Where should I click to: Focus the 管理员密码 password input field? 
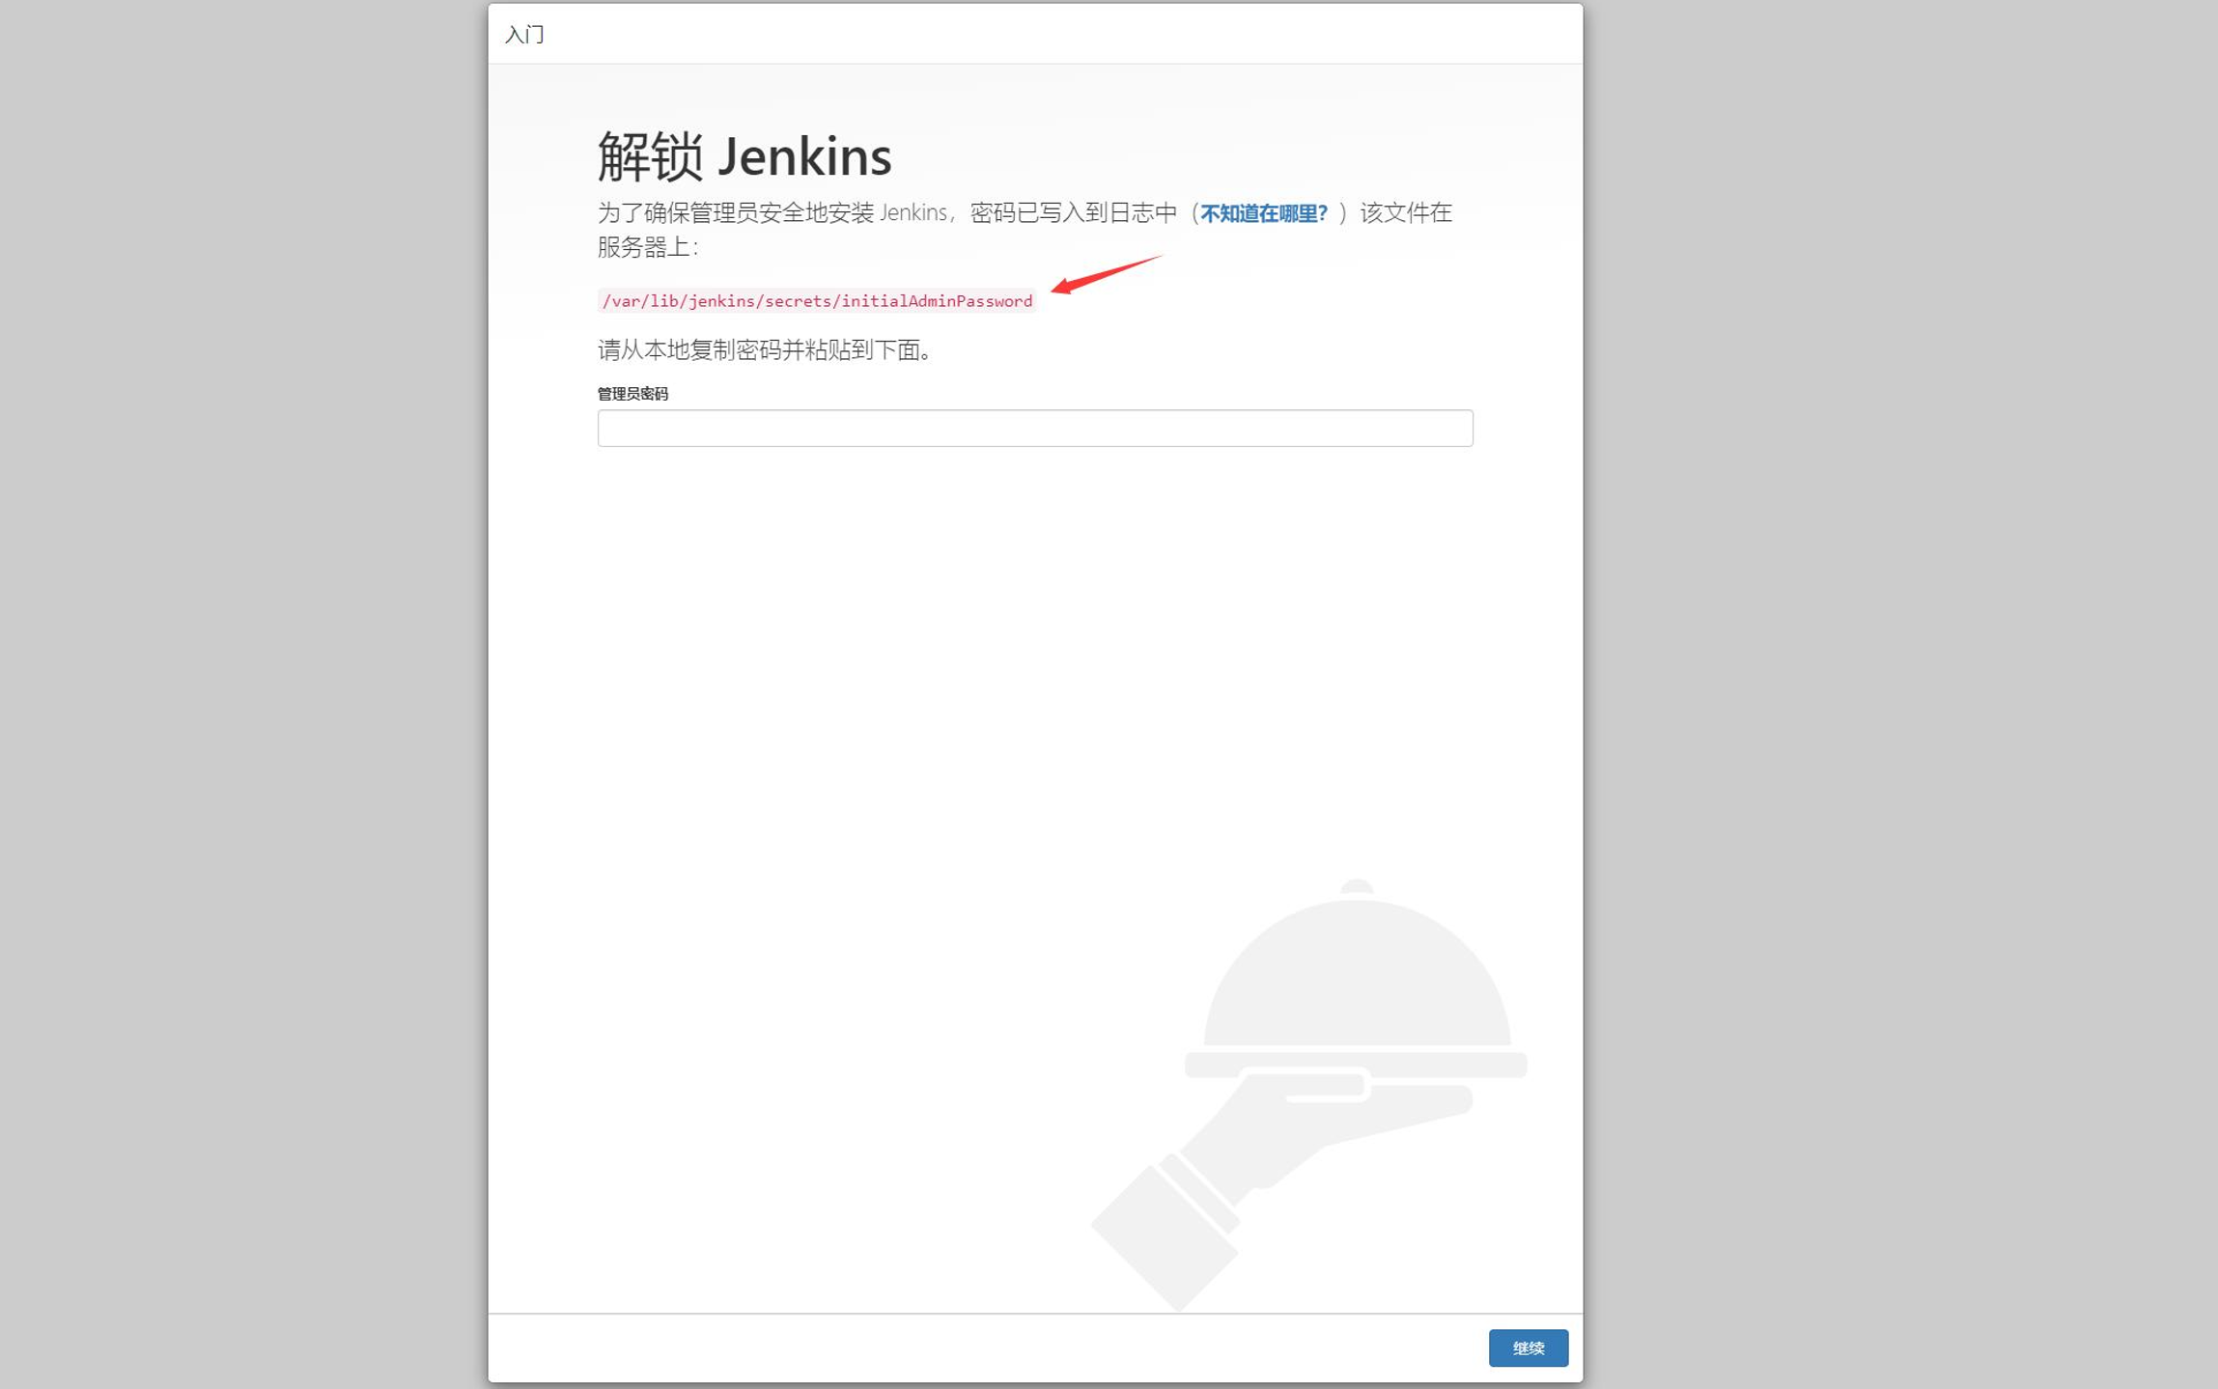[x=1035, y=428]
